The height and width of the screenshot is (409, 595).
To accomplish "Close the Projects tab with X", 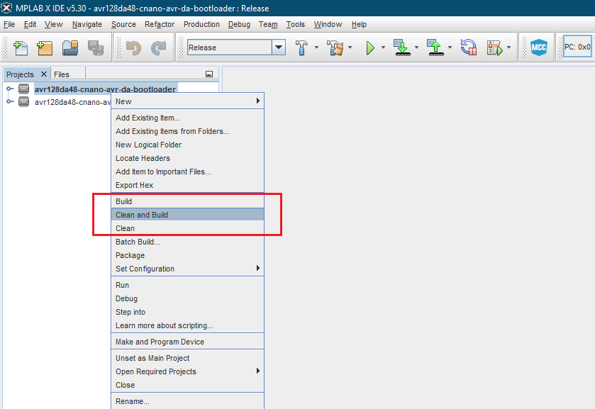I will click(x=44, y=74).
